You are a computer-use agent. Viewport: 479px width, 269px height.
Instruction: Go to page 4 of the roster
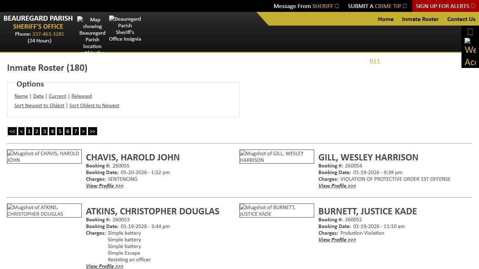coord(52,131)
